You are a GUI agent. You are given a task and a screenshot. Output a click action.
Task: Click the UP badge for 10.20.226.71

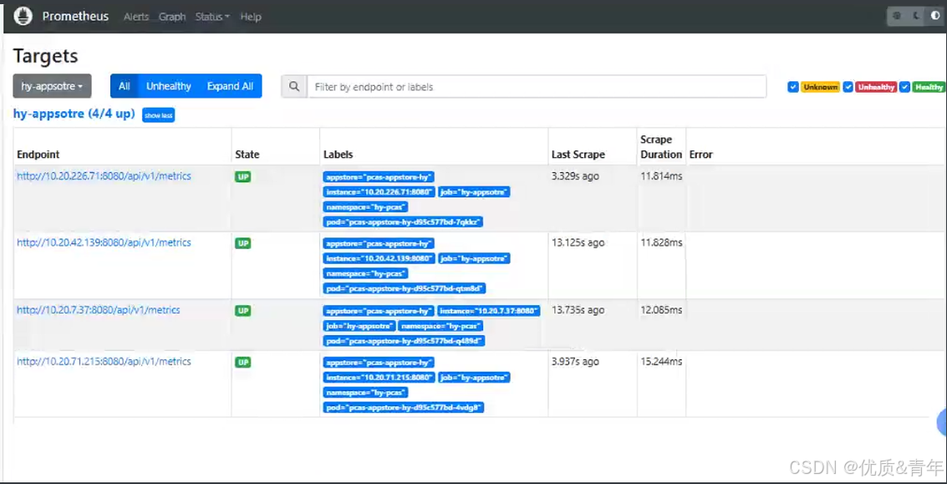click(x=242, y=177)
